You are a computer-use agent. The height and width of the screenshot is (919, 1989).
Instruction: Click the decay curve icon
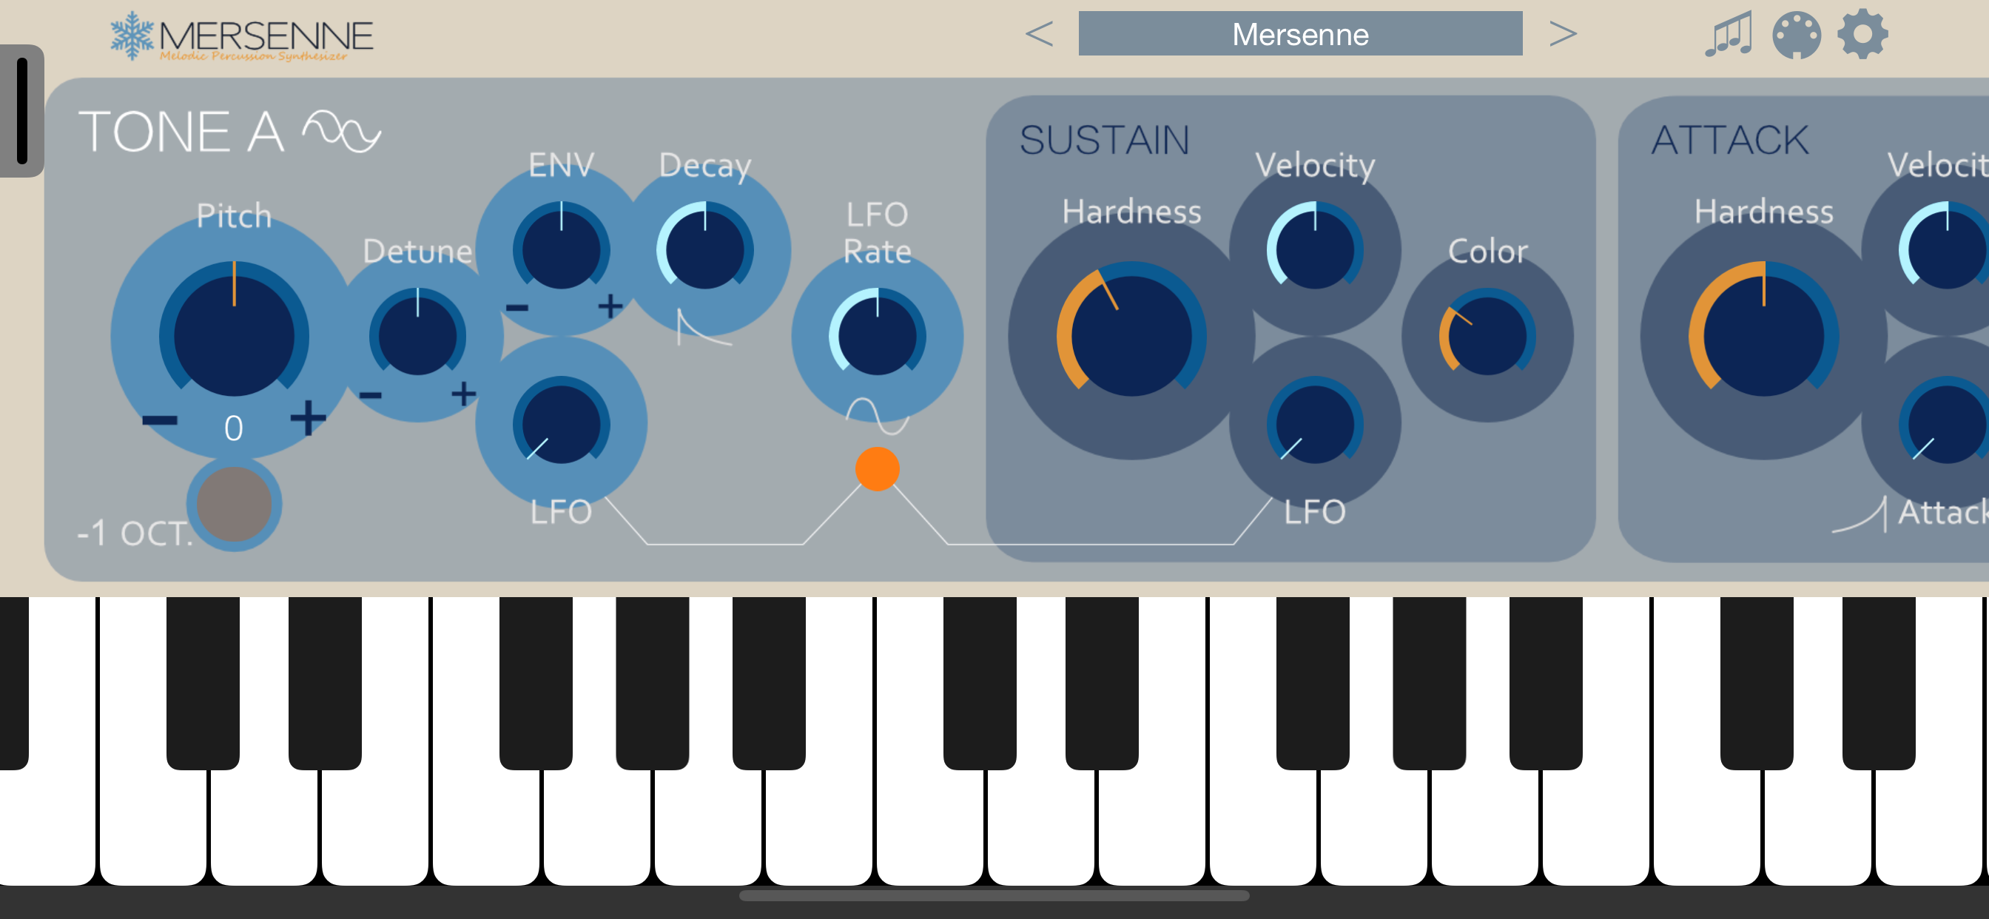coord(704,326)
